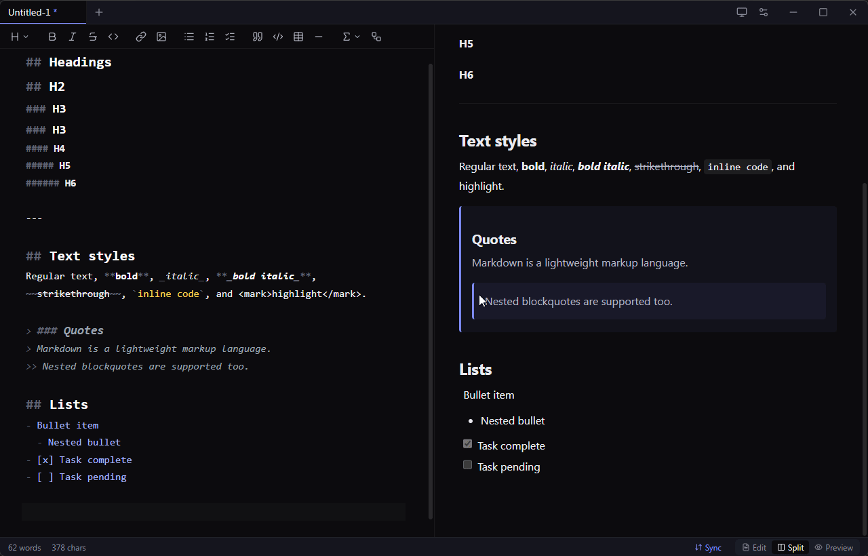868x556 pixels.
Task: Click the '- Nested bullet' line in the editor
Action: [79, 443]
